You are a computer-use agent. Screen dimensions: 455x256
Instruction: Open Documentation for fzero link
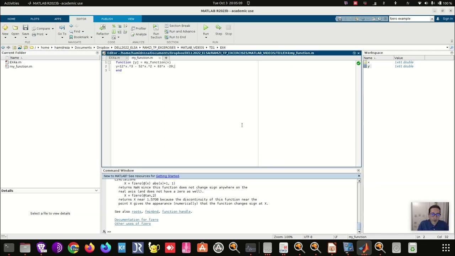pyautogui.click(x=136, y=220)
